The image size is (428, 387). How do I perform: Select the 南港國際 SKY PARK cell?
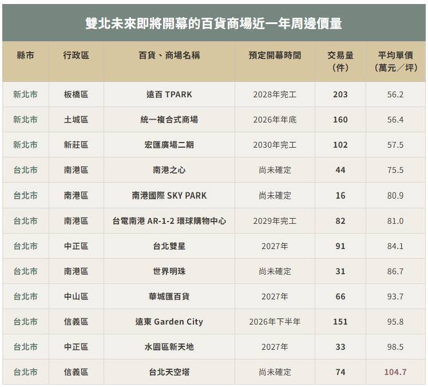(169, 196)
